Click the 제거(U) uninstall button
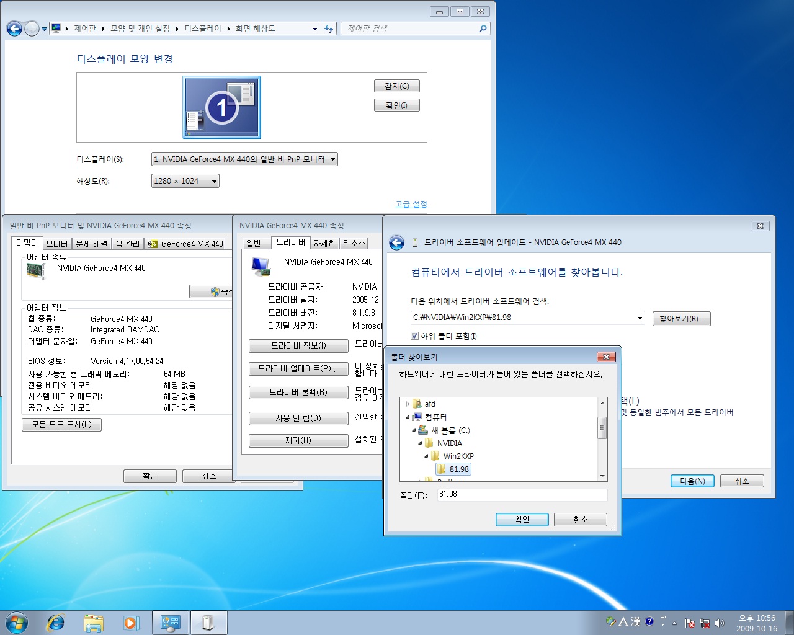The image size is (794, 635). click(x=298, y=441)
